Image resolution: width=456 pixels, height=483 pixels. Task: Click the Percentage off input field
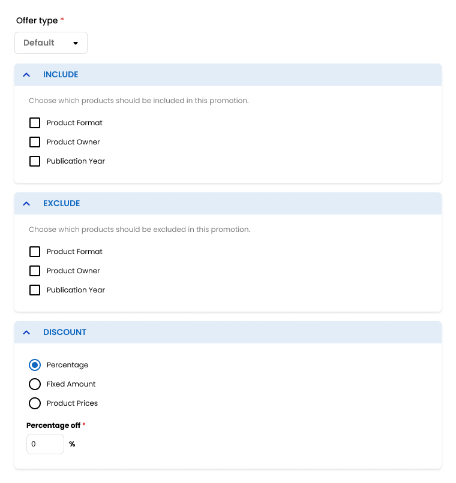pos(46,444)
